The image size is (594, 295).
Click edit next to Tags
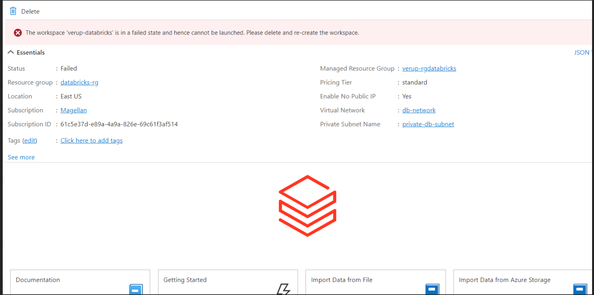click(29, 140)
